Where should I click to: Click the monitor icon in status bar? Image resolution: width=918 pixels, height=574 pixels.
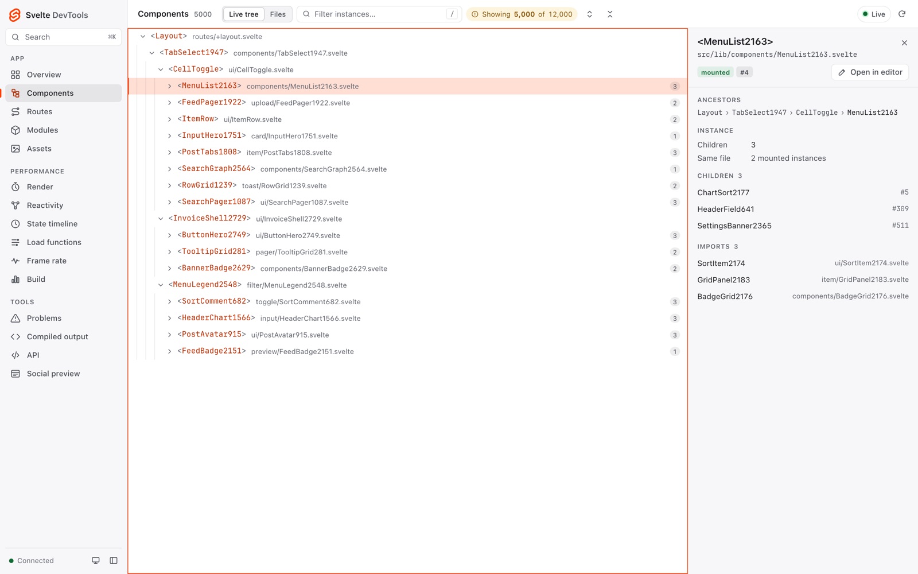(96, 560)
